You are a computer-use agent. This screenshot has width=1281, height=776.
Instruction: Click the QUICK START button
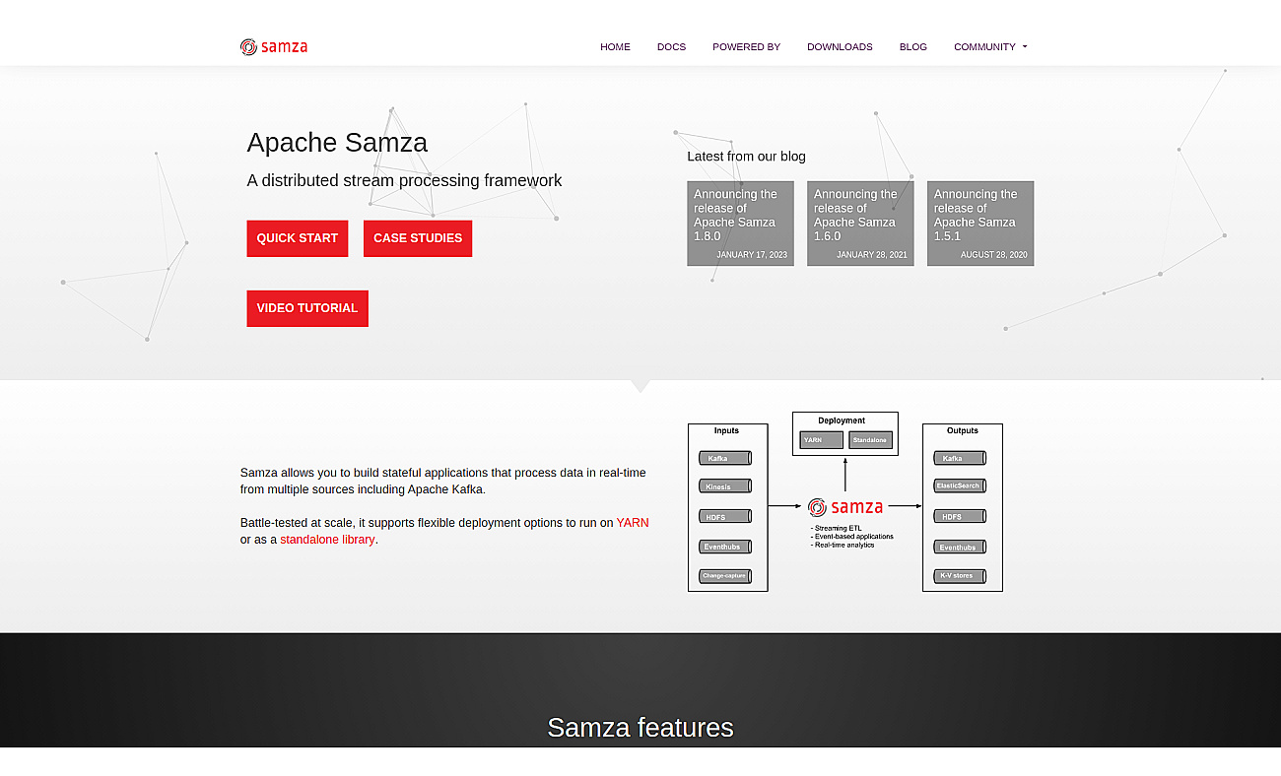click(x=298, y=238)
